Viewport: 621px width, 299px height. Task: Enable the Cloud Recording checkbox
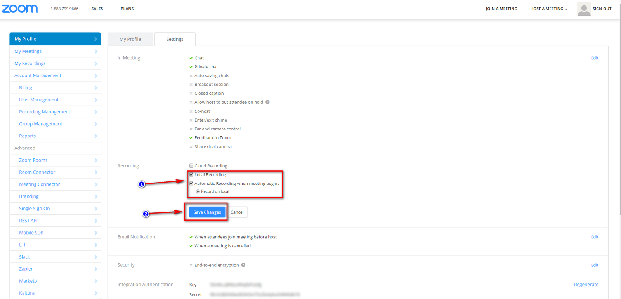pos(191,166)
